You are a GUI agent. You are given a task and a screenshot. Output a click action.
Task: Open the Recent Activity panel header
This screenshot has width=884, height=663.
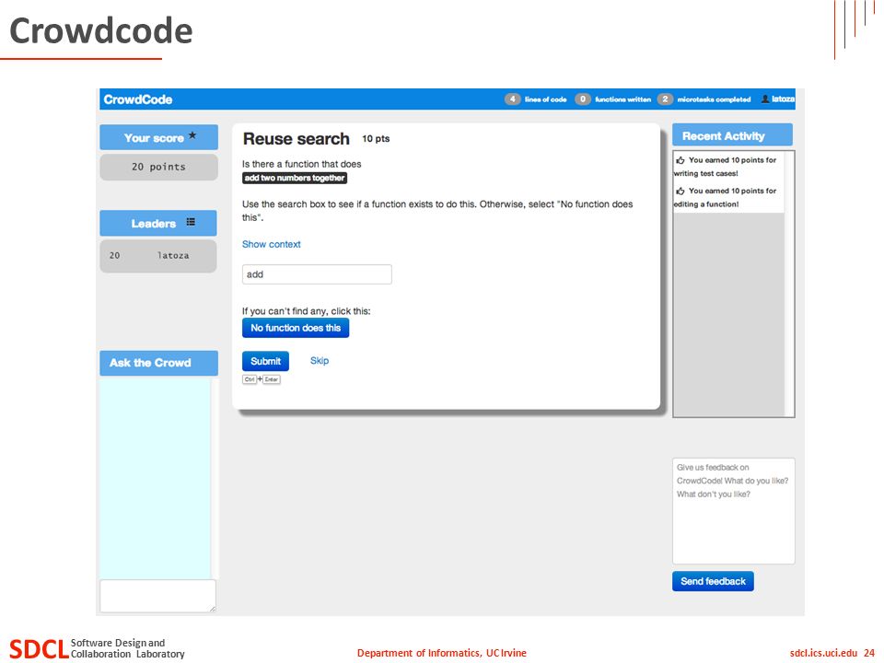coord(732,135)
